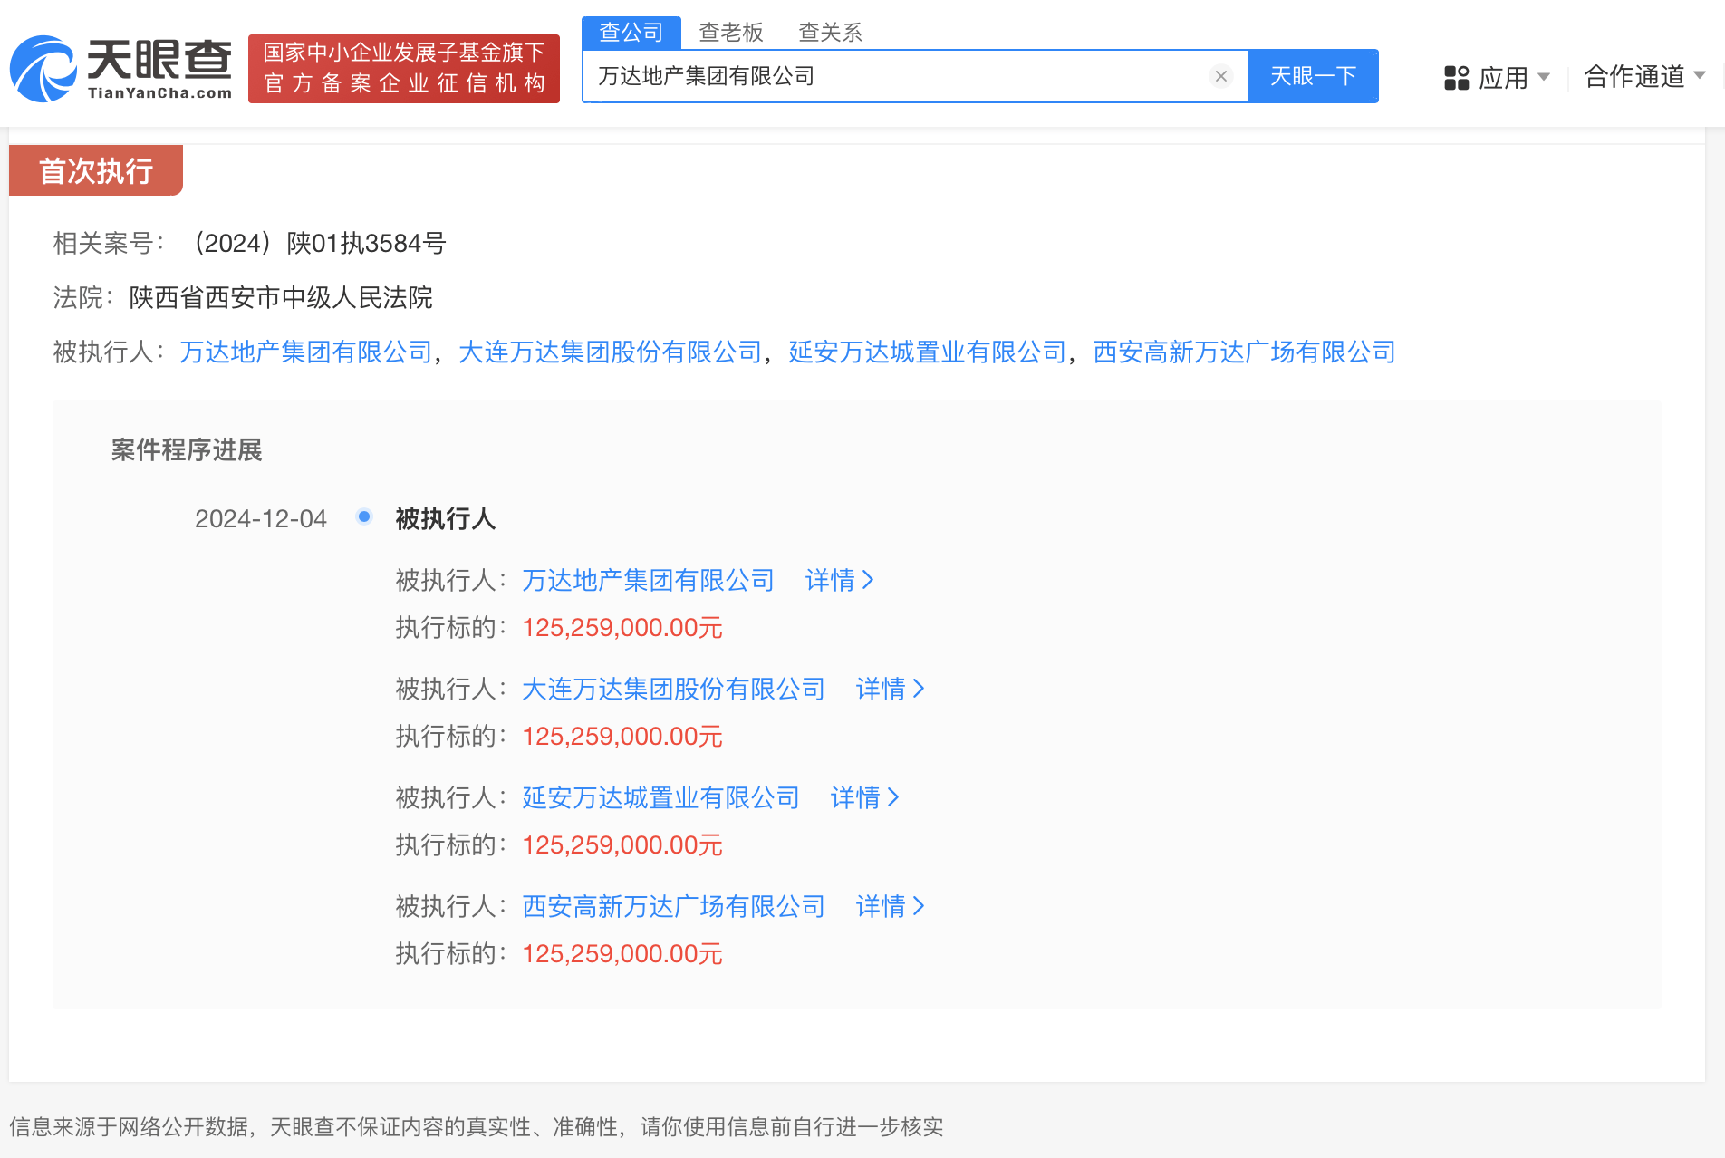Open 万达地产集团有限公司 in case progress list
This screenshot has height=1158, width=1725.
coord(649,580)
